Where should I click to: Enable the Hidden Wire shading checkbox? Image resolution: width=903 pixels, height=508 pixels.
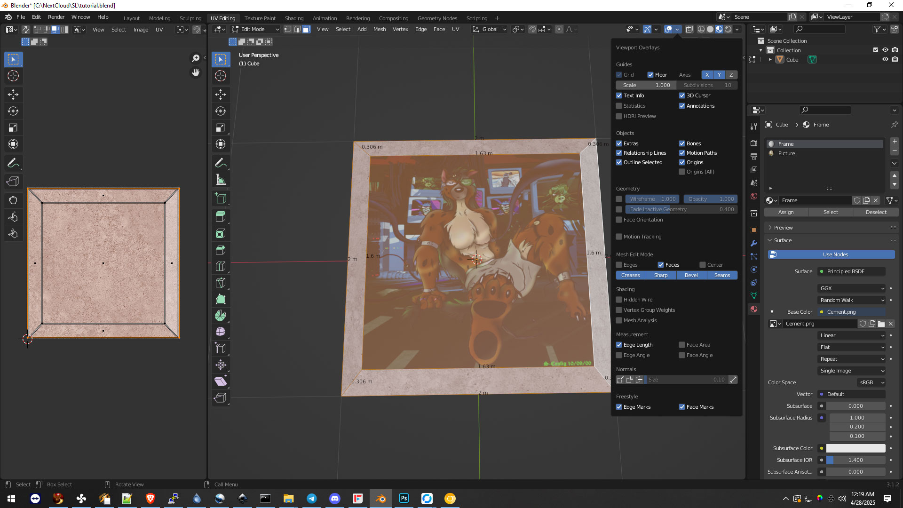(x=619, y=300)
